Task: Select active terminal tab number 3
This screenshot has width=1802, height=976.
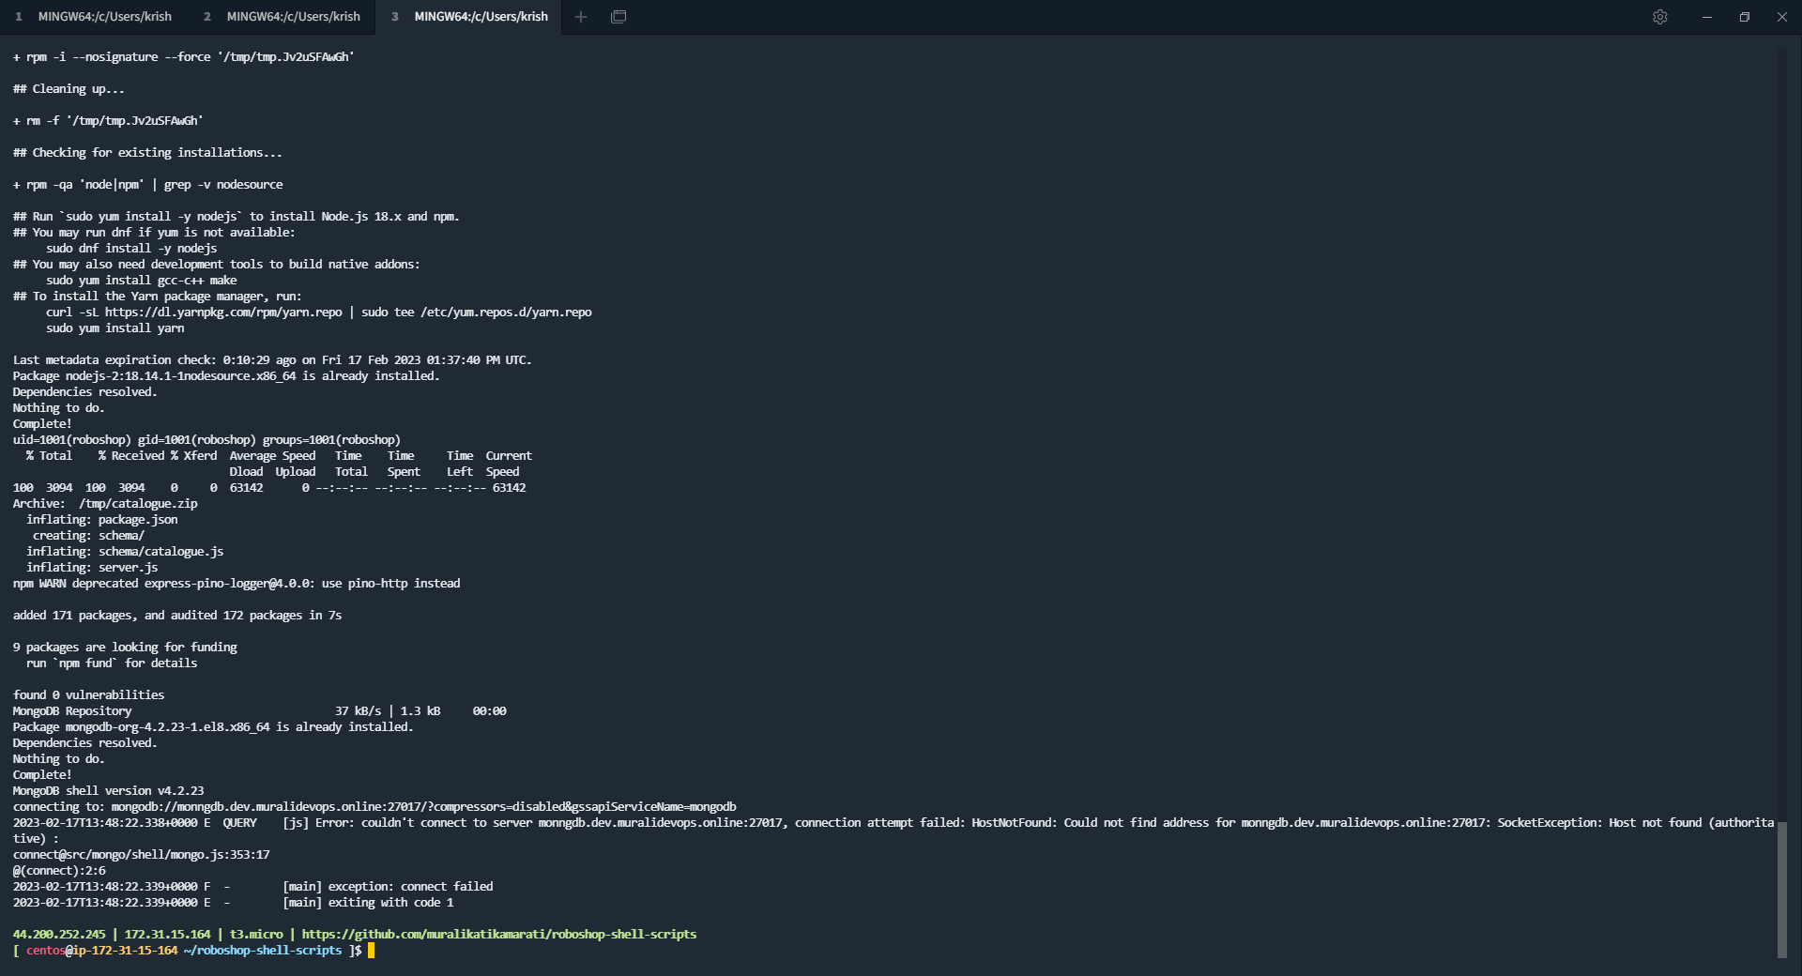Action: click(469, 17)
